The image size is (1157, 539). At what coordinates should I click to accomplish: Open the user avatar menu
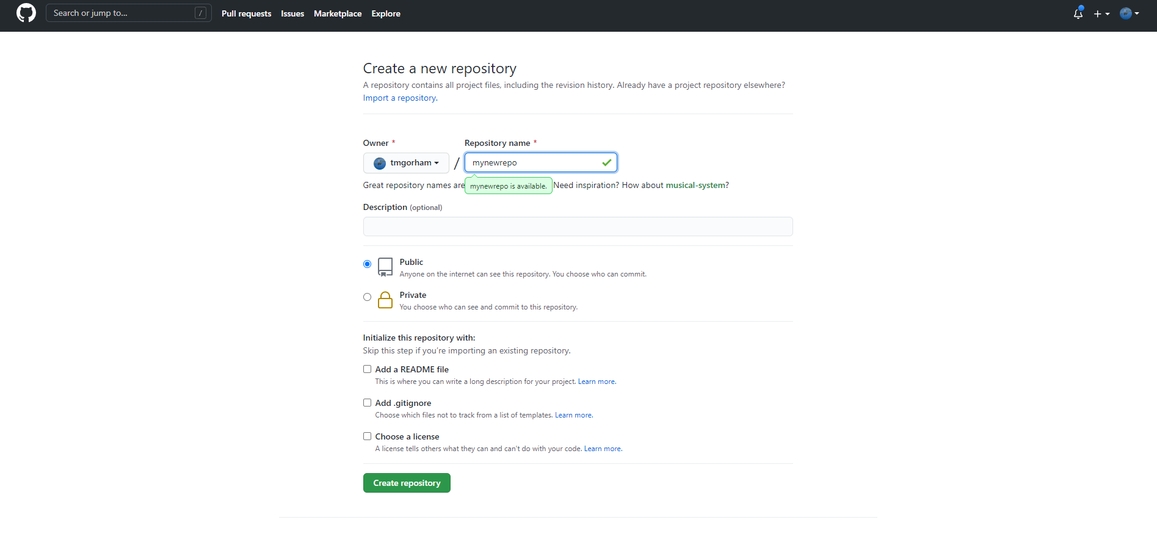1130,13
